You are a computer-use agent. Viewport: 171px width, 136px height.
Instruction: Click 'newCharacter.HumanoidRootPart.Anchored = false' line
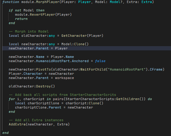(57, 61)
